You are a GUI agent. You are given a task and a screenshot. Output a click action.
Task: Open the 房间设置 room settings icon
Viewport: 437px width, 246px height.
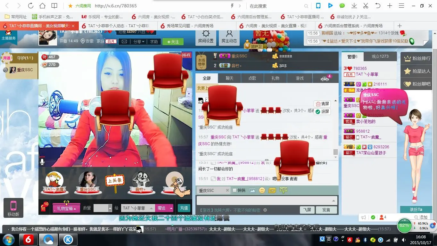[206, 37]
